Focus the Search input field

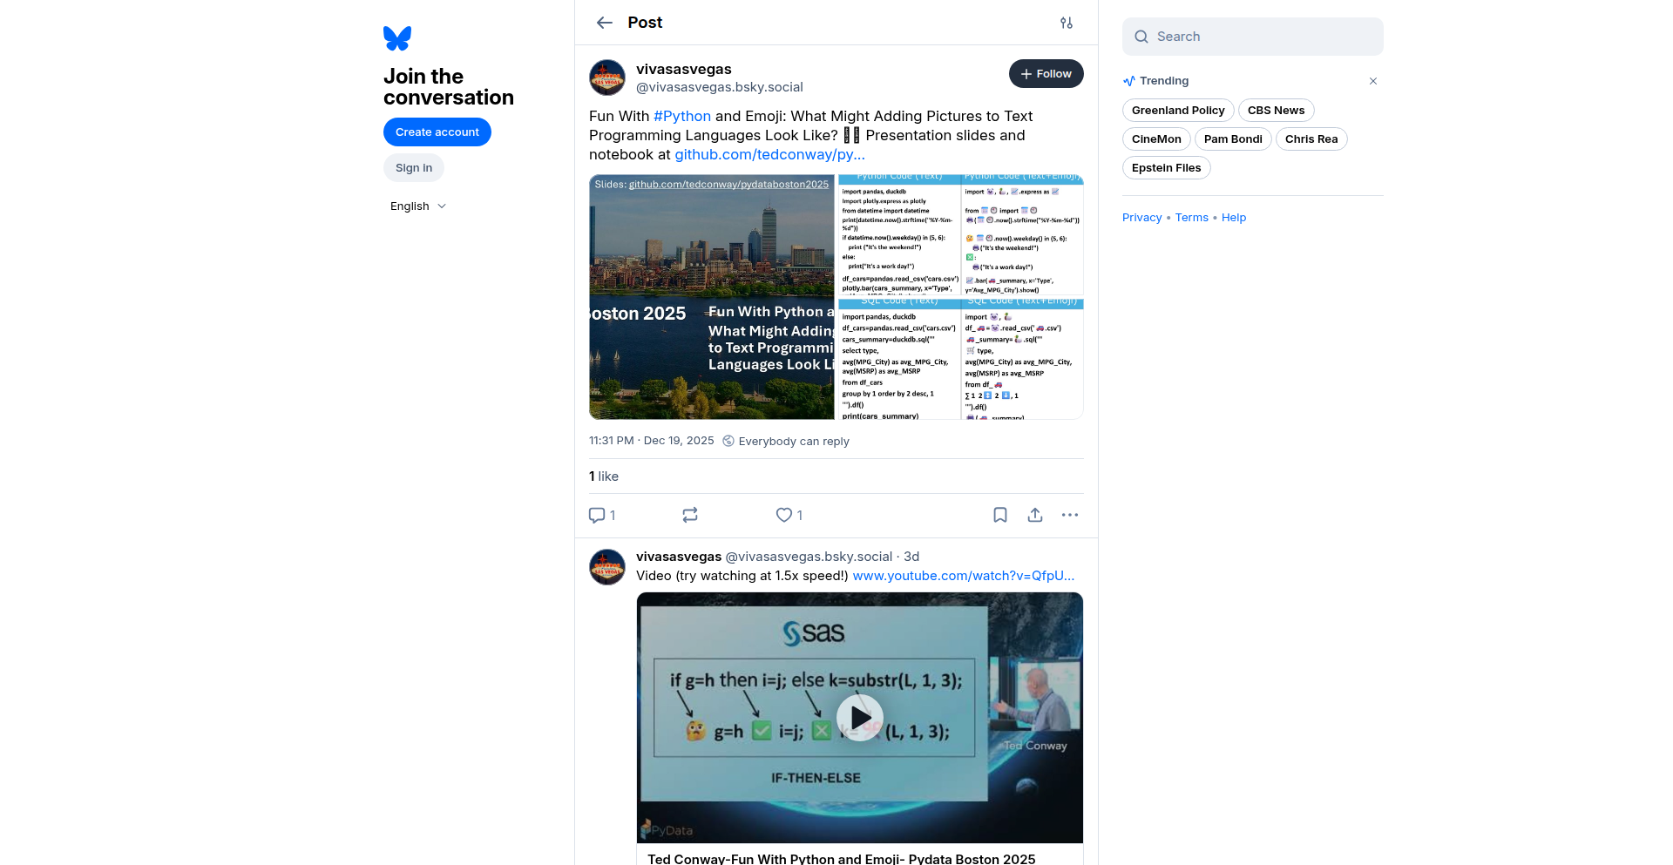click(1253, 37)
